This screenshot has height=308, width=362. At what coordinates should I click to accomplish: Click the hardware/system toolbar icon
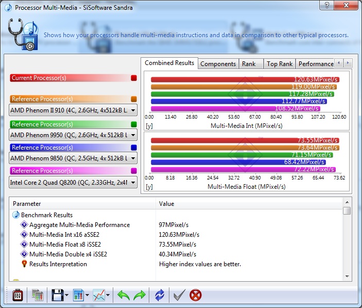point(38,295)
